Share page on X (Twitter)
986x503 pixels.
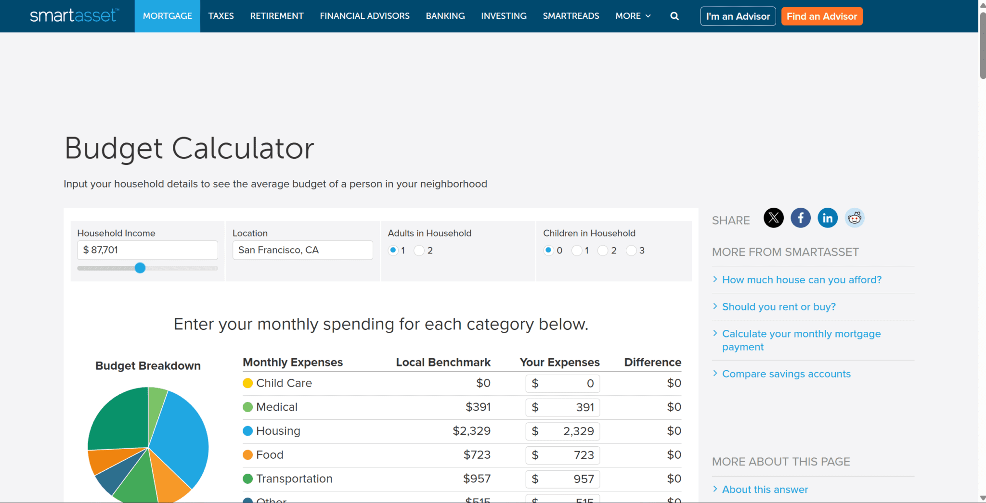[773, 218]
